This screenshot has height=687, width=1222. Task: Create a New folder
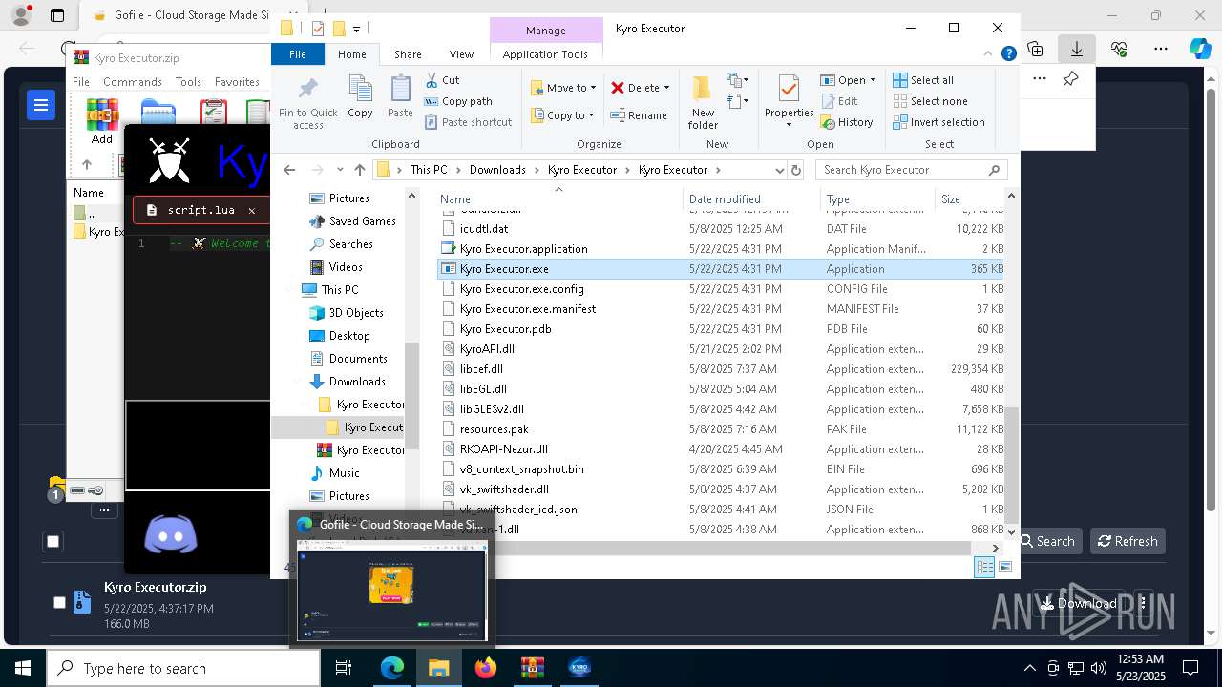[x=703, y=101]
